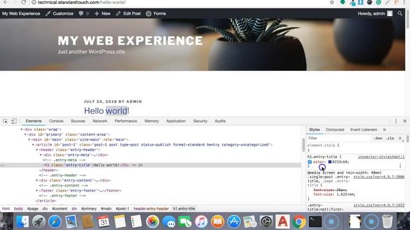
Task: Click the New content plus item
Action: pyautogui.click(x=102, y=13)
